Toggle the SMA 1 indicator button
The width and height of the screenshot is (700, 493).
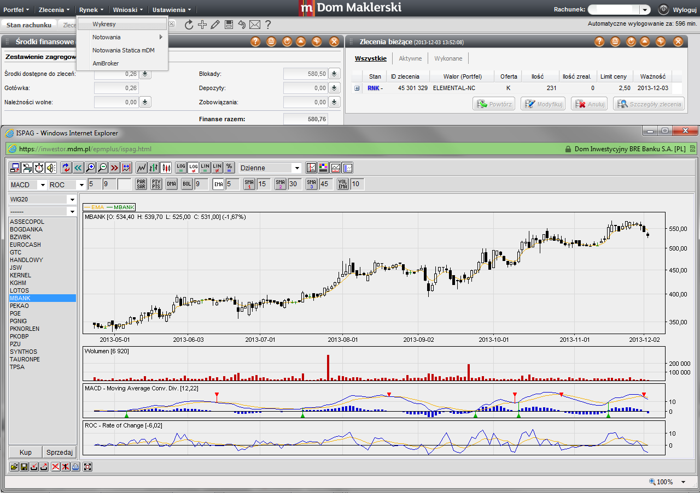pyautogui.click(x=249, y=184)
